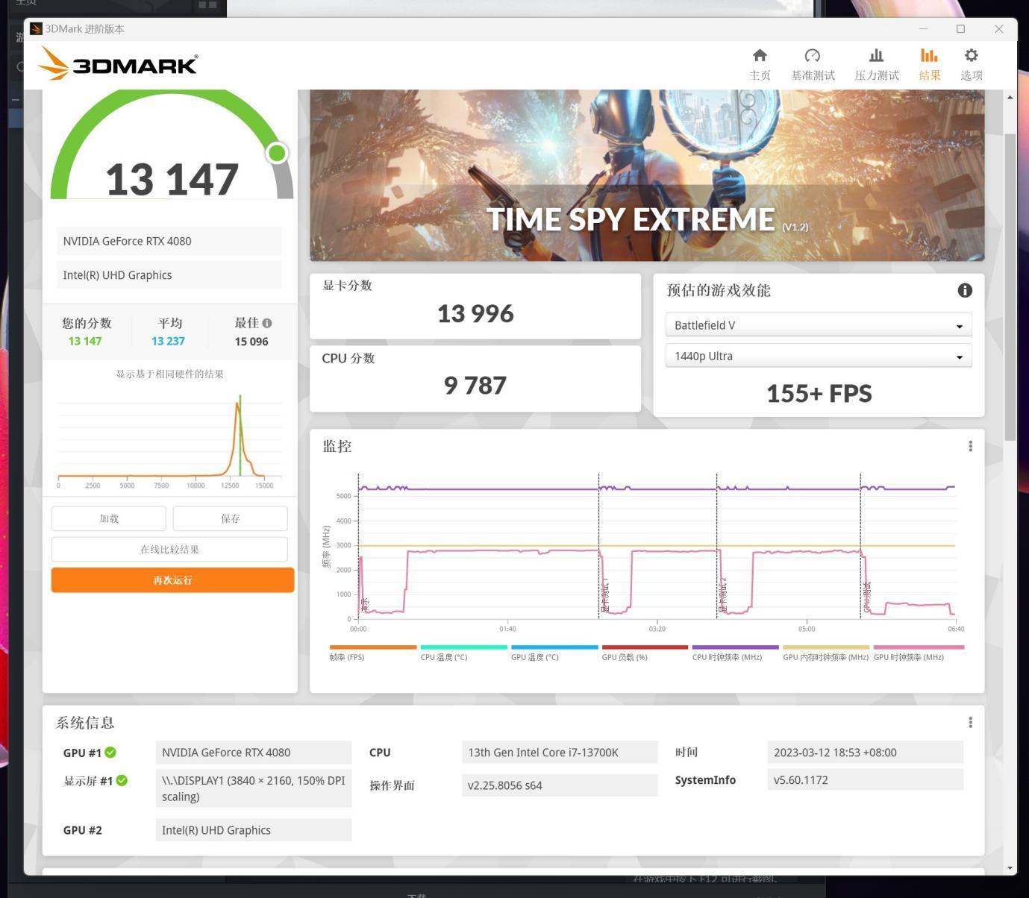The image size is (1029, 898).
Task: Click the NVIDIA GeForce RTX 4080 field under the score gauge
Action: point(169,241)
